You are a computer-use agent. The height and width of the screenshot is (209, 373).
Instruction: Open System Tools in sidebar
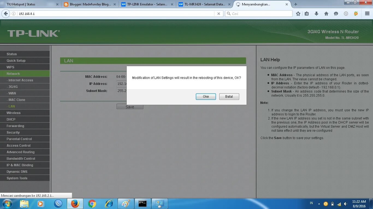(25, 178)
